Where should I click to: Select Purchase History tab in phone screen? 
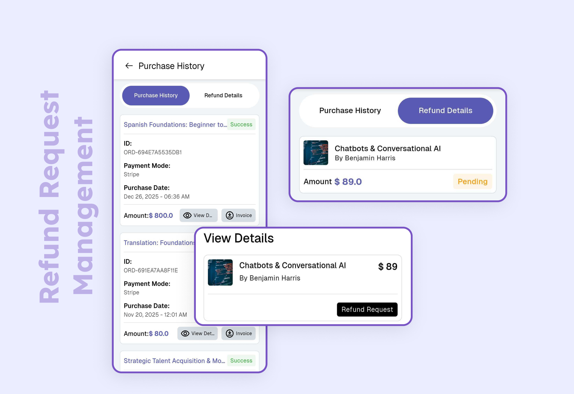(156, 95)
